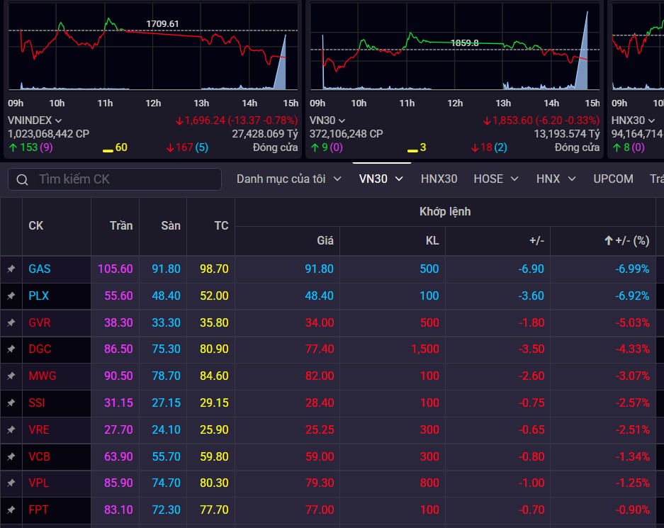Switch to the HNX30 tab

[x=439, y=179]
